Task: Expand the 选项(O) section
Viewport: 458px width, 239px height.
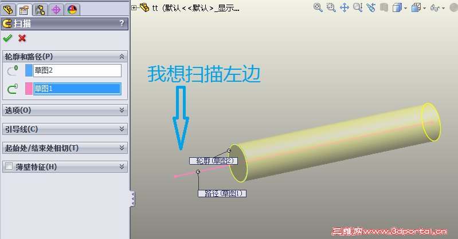Action: coord(122,110)
